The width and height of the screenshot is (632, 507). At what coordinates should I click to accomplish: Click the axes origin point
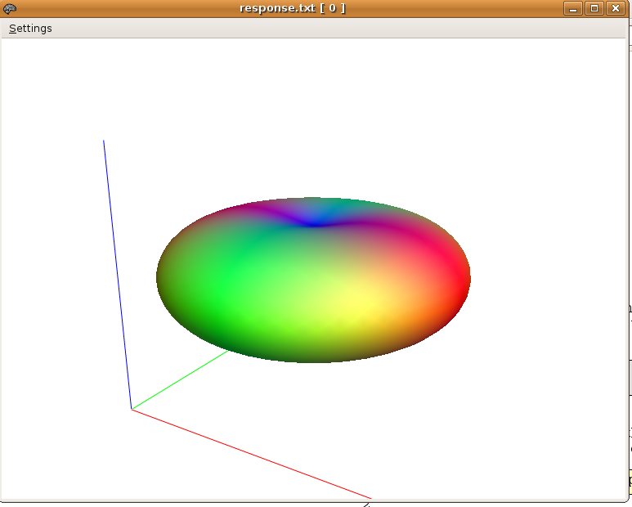[x=132, y=409]
